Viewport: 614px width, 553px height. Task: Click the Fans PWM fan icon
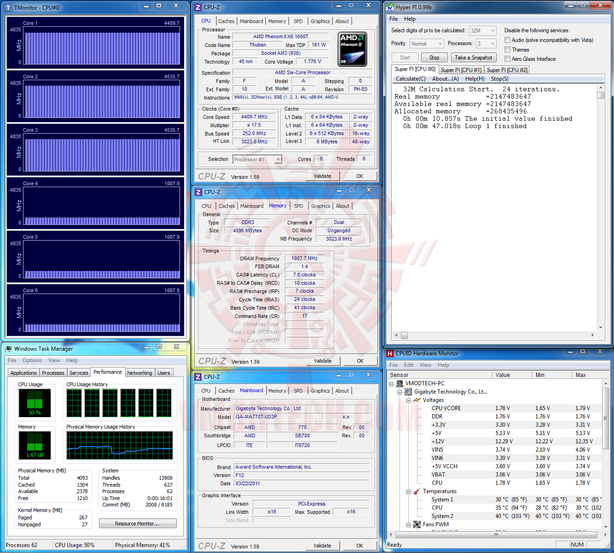pos(417,524)
